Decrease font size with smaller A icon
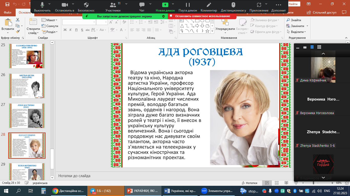Screen dimensions: 350x196 click(x=117, y=22)
